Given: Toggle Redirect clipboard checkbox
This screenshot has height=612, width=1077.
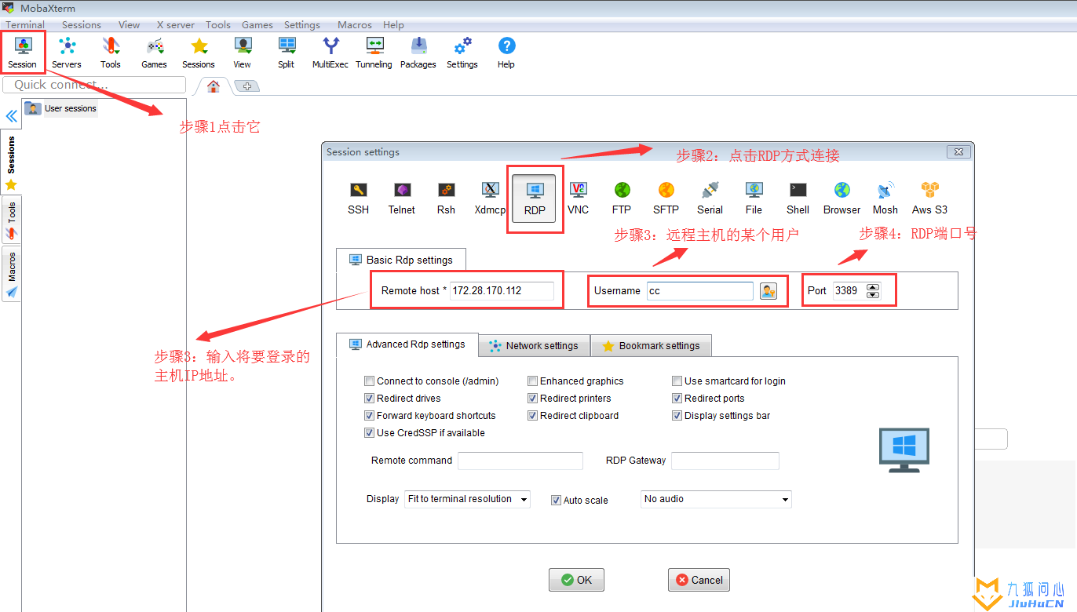Looking at the screenshot, I should (x=533, y=416).
